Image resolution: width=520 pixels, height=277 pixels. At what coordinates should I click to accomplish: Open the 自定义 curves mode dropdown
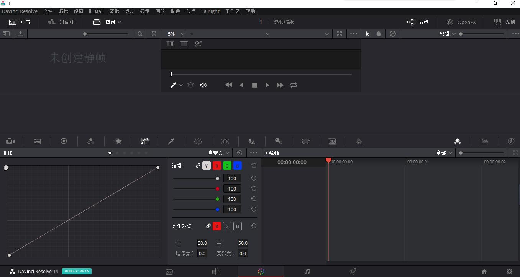point(218,153)
